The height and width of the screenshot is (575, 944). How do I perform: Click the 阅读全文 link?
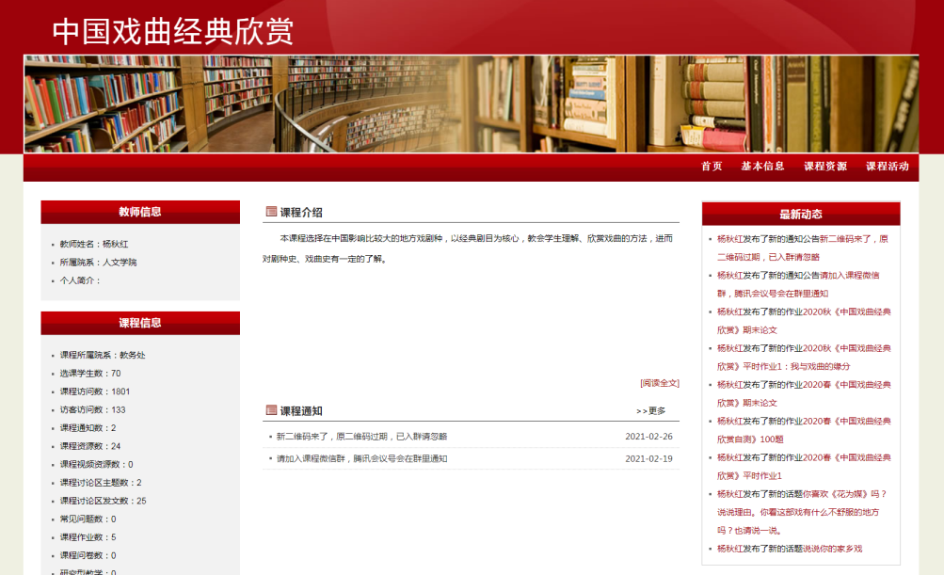pyautogui.click(x=659, y=383)
